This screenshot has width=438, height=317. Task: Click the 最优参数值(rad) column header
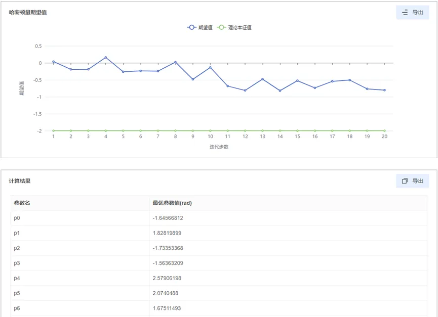tap(172, 203)
